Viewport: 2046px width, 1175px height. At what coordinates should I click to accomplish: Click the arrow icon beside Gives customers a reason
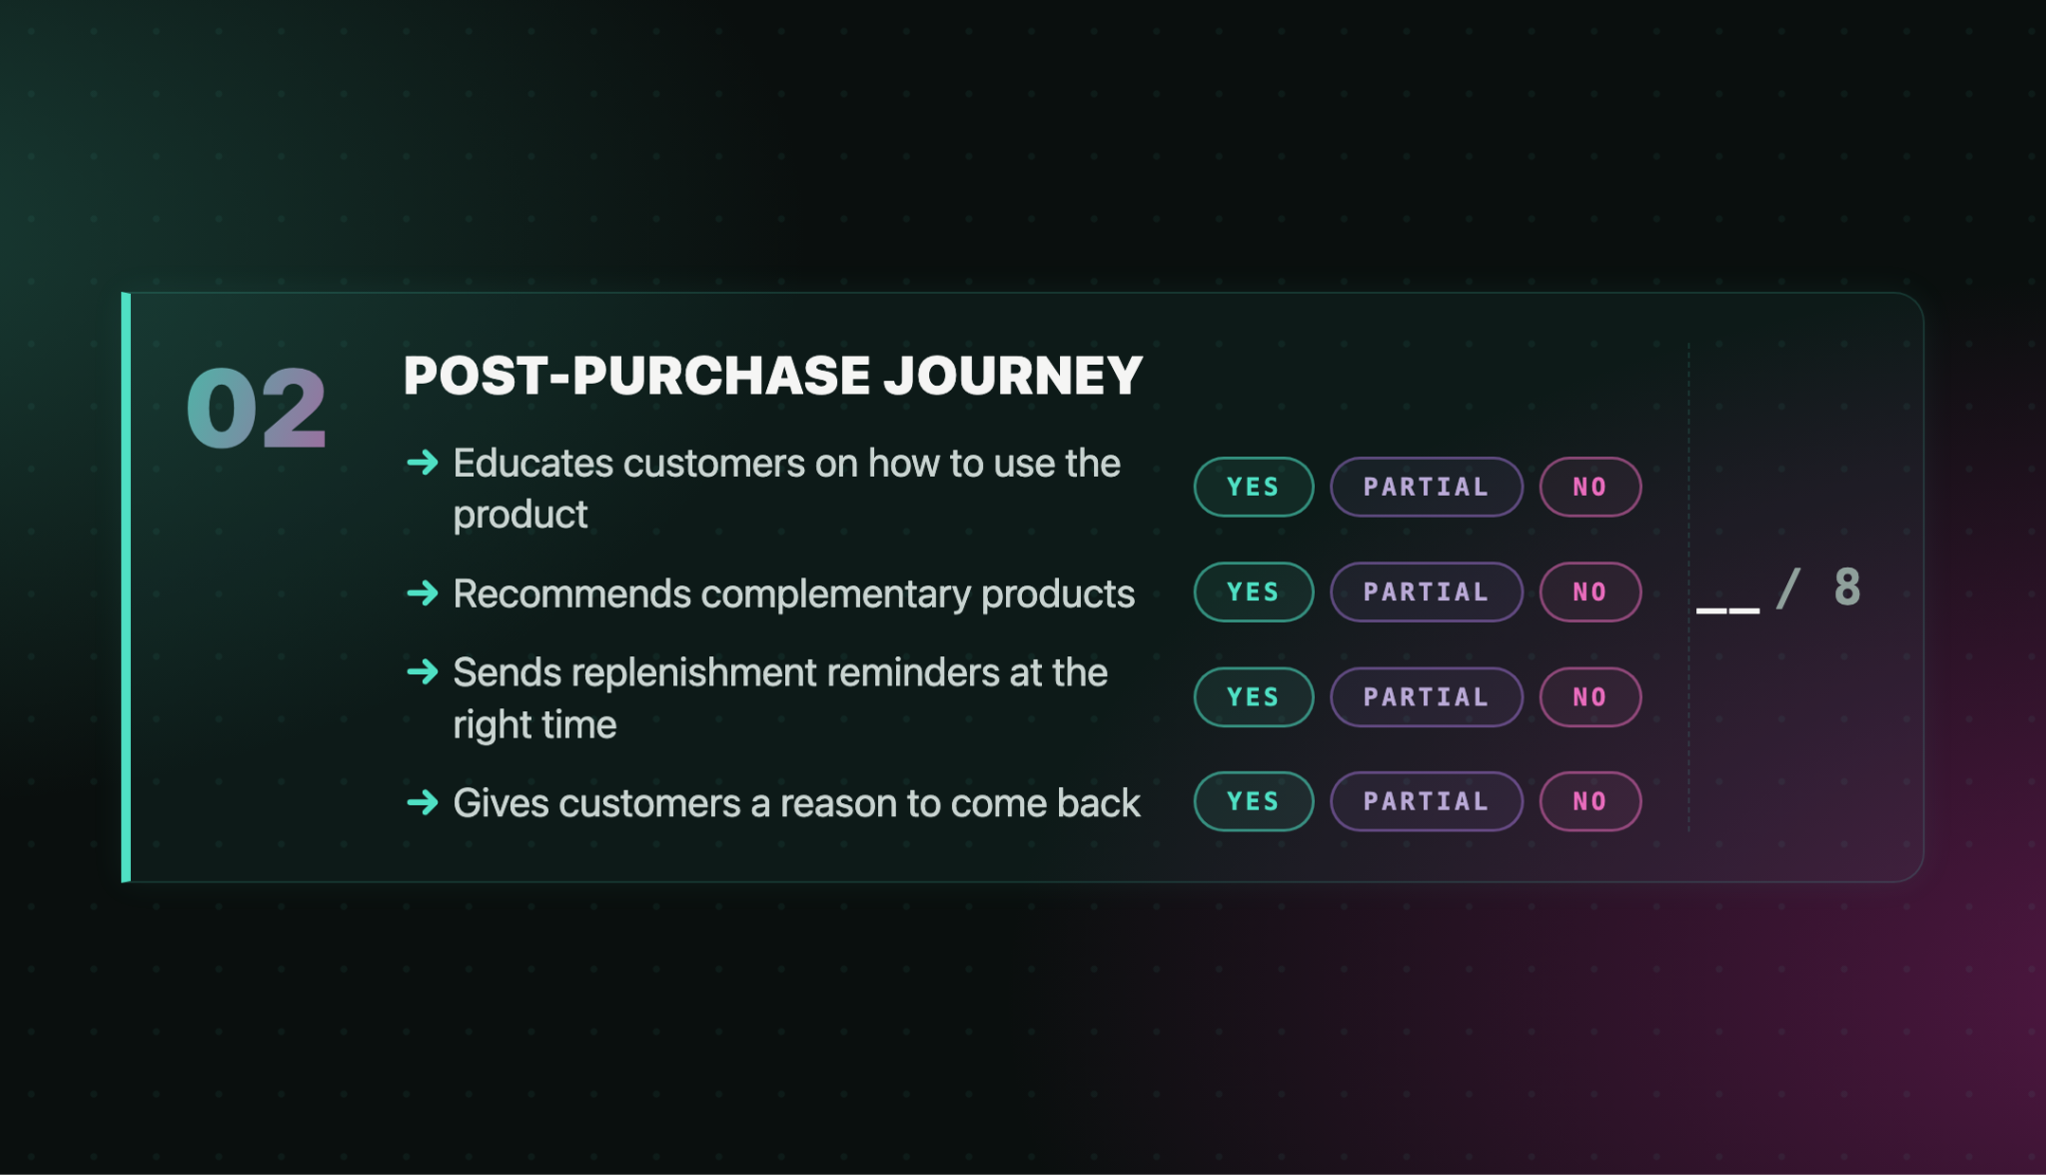tap(423, 802)
